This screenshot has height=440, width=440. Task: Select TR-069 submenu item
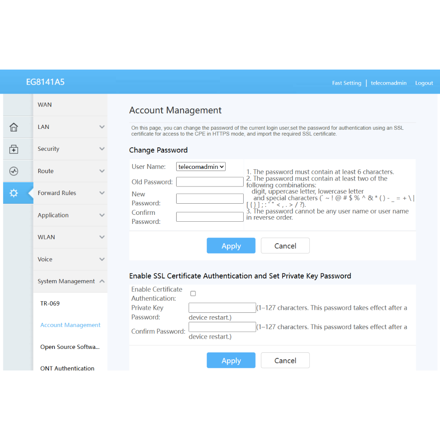point(50,303)
